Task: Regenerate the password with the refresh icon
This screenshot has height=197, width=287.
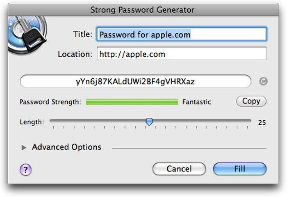Action: click(x=264, y=81)
